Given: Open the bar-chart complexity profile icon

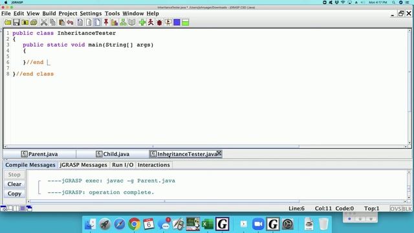Looking at the screenshot, I should coord(114,23).
